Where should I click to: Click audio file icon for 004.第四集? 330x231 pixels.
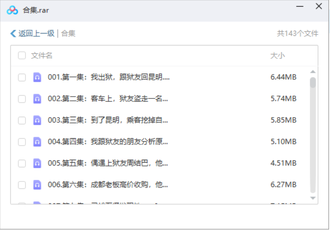(x=37, y=142)
